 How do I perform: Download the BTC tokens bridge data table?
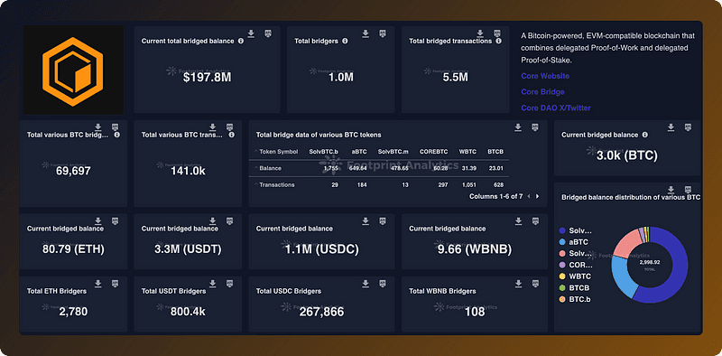point(518,127)
